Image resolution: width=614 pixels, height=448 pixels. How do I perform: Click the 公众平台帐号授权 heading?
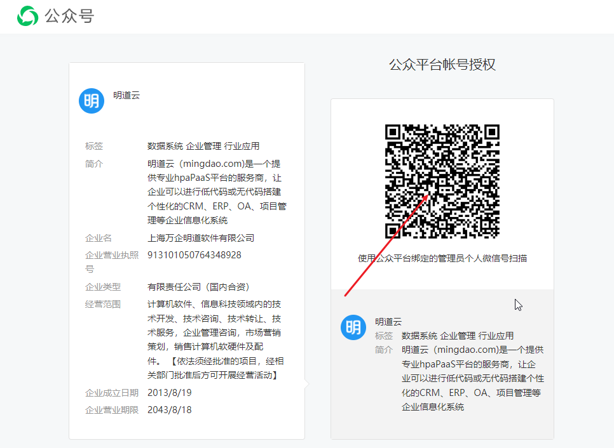point(442,65)
